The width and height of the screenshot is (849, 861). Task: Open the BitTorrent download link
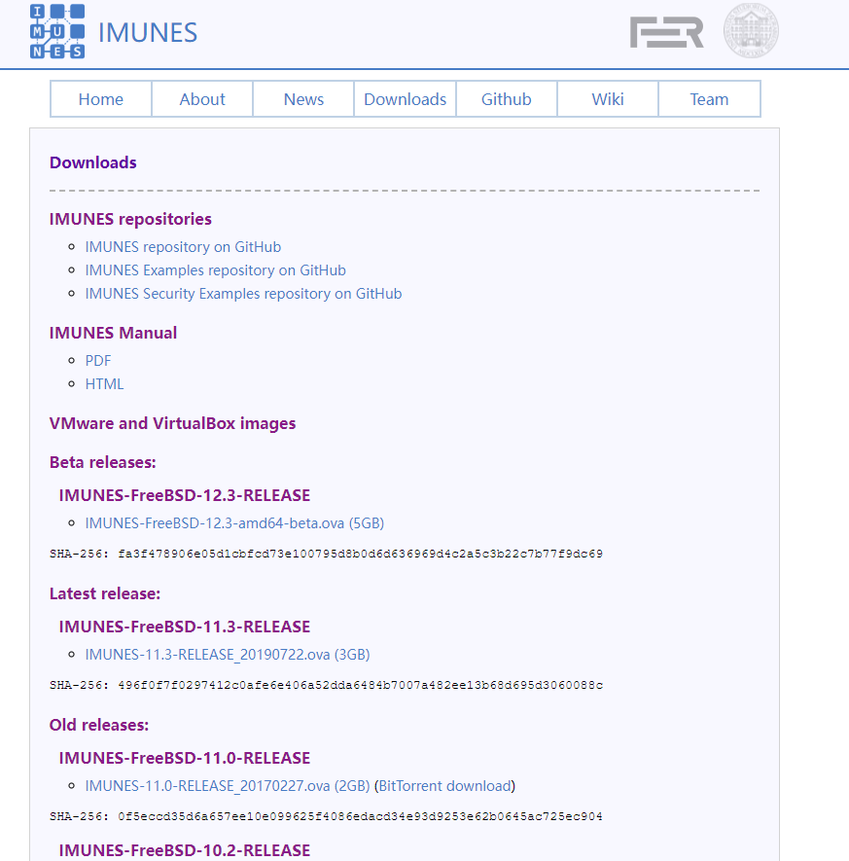(445, 786)
